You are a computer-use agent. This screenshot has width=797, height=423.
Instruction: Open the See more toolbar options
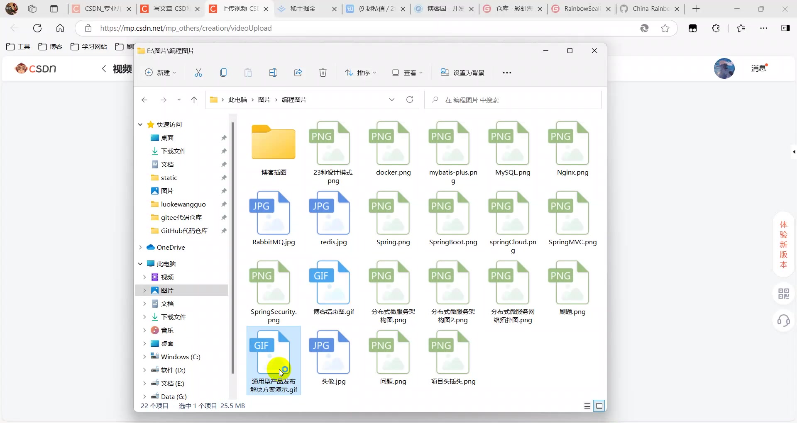507,73
